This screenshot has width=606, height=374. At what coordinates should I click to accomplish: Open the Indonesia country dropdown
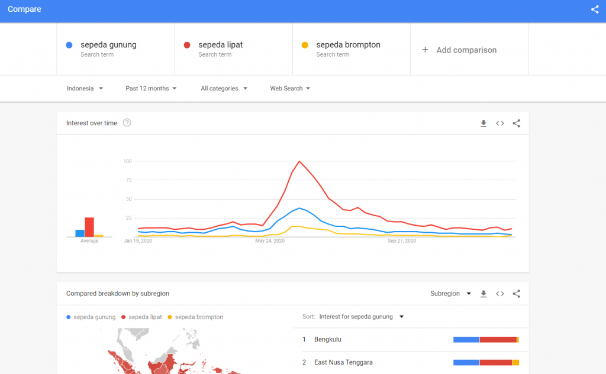[x=85, y=89]
